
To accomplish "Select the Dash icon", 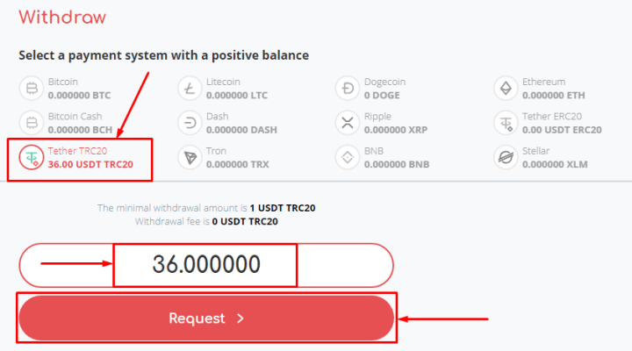I will (190, 123).
